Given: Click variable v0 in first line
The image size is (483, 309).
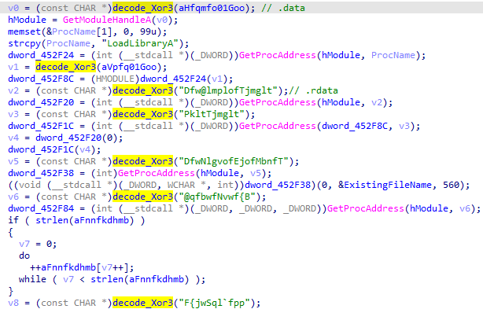Looking at the screenshot, I should 13,8.
